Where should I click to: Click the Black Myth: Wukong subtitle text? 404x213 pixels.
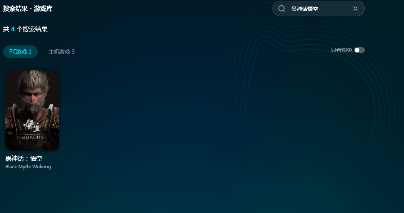28,167
